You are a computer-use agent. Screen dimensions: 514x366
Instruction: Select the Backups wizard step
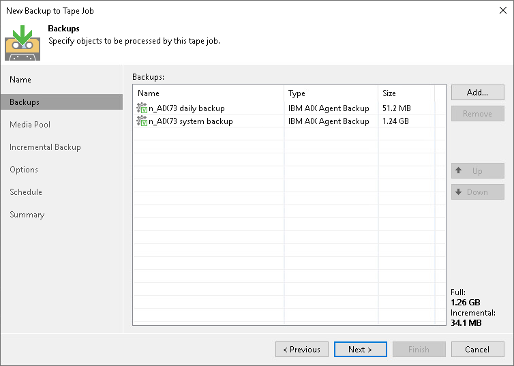pyautogui.click(x=61, y=102)
